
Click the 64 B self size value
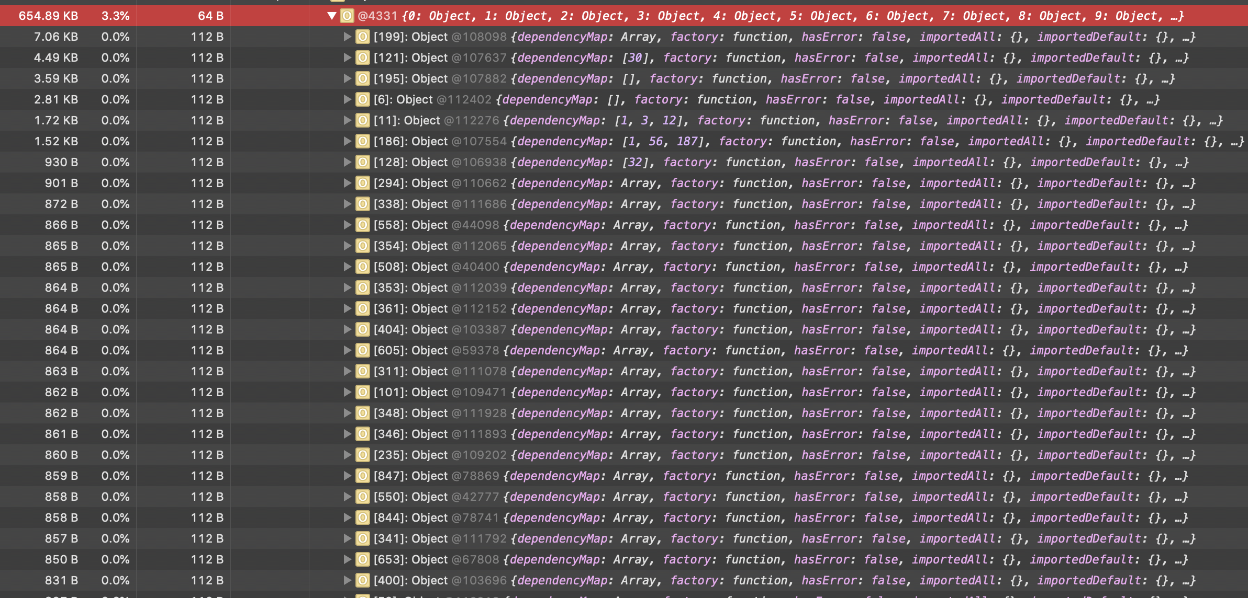tap(210, 16)
